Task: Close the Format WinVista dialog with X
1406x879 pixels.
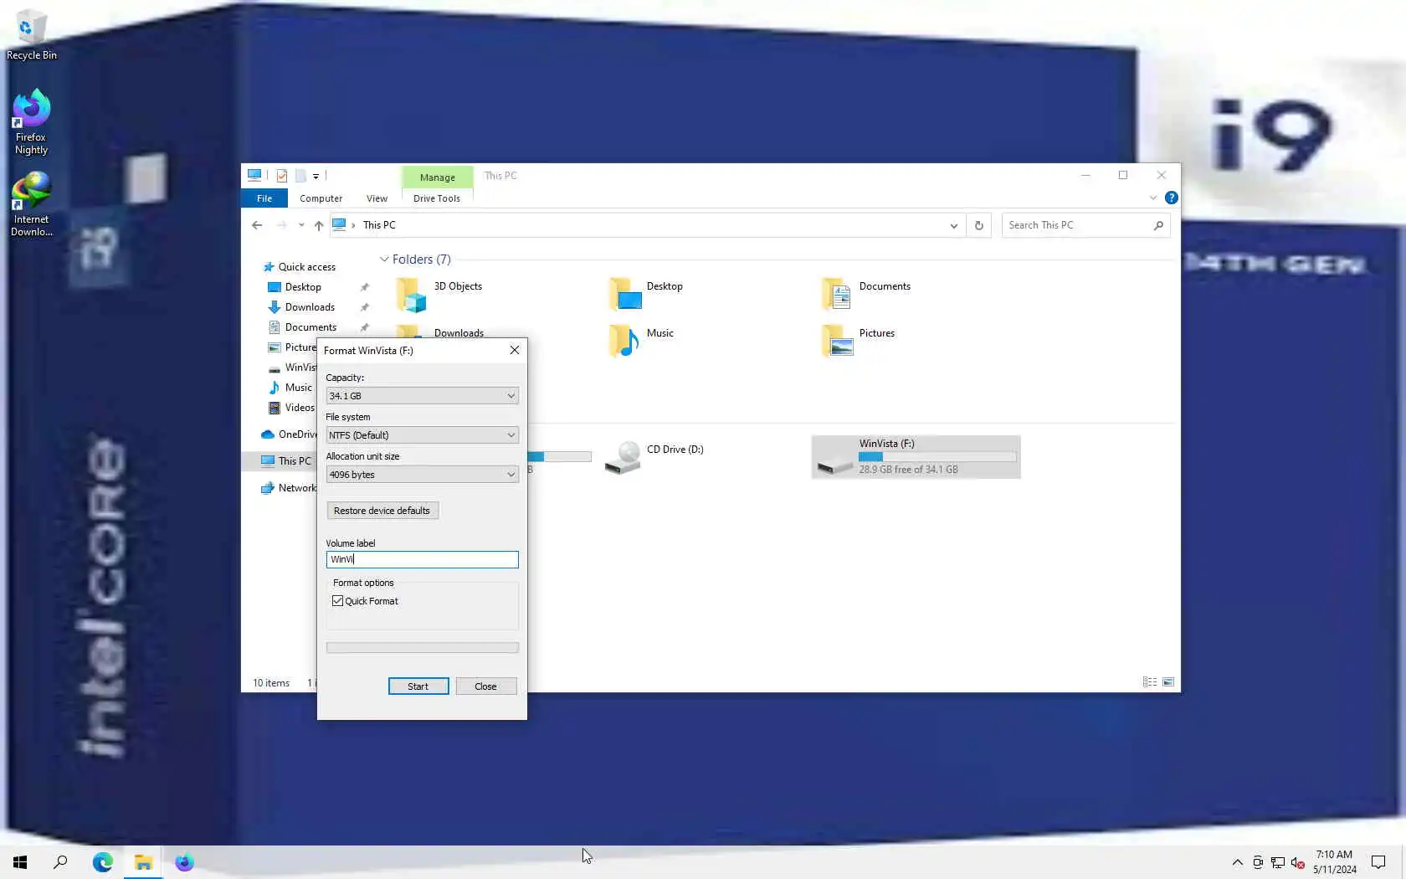Action: 515,350
